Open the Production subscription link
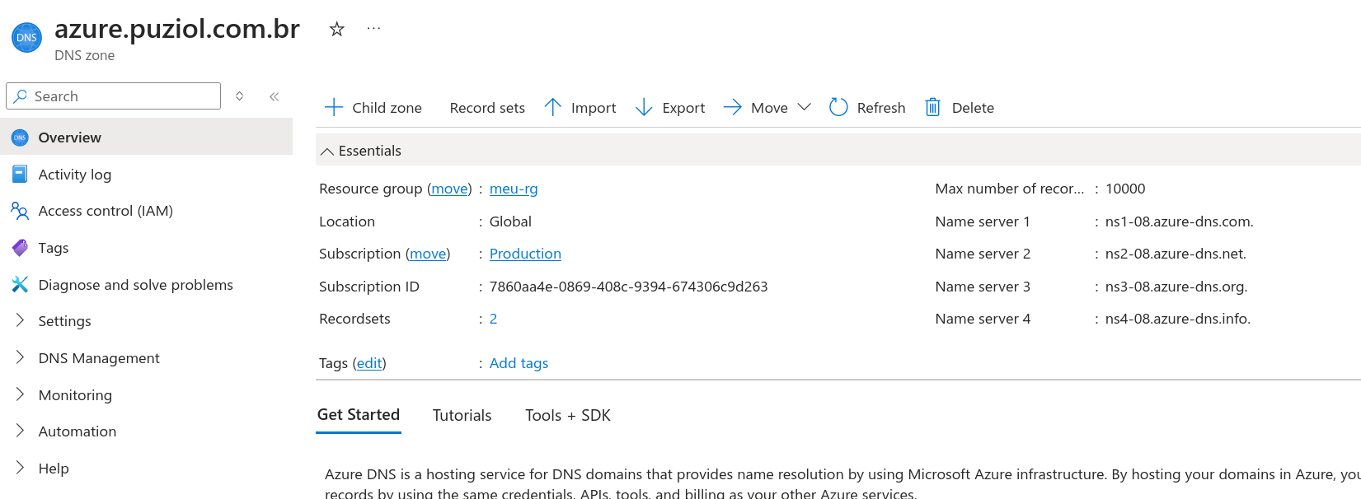1361x499 pixels. pyautogui.click(x=524, y=254)
